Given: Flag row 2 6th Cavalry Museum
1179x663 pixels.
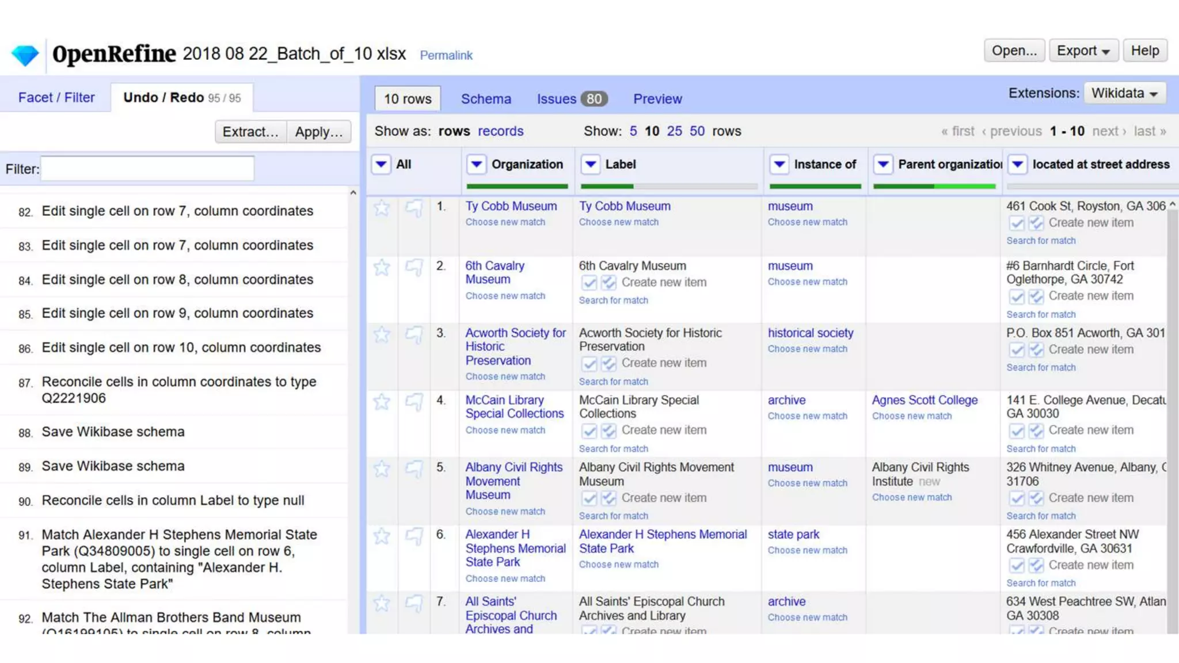Looking at the screenshot, I should (x=414, y=268).
